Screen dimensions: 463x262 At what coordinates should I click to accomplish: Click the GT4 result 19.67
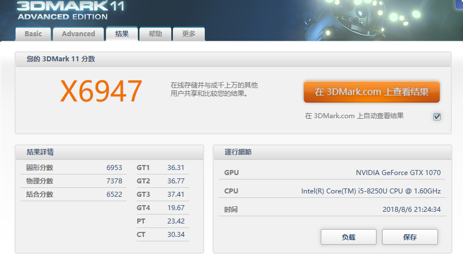(x=176, y=208)
